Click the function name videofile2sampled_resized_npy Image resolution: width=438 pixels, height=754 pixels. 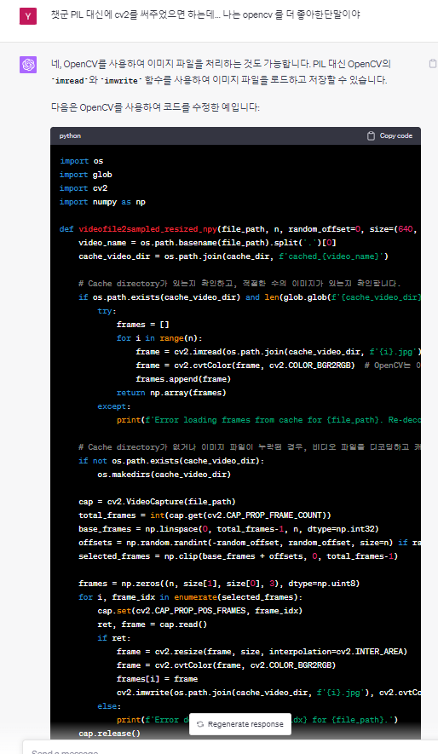[148, 229]
